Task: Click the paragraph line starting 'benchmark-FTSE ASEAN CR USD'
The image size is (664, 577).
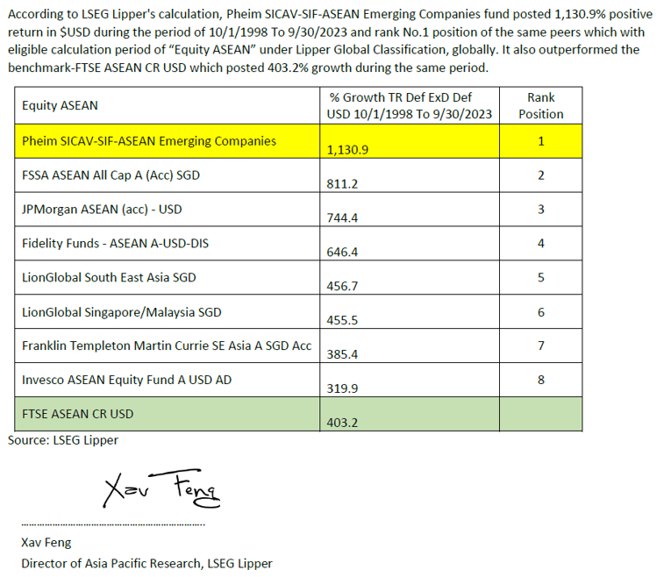Action: (x=248, y=68)
